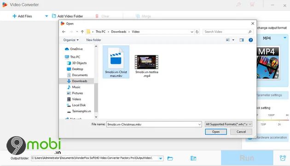290x166 pixels.
Task: Open output folder location icon
Action: (193, 158)
